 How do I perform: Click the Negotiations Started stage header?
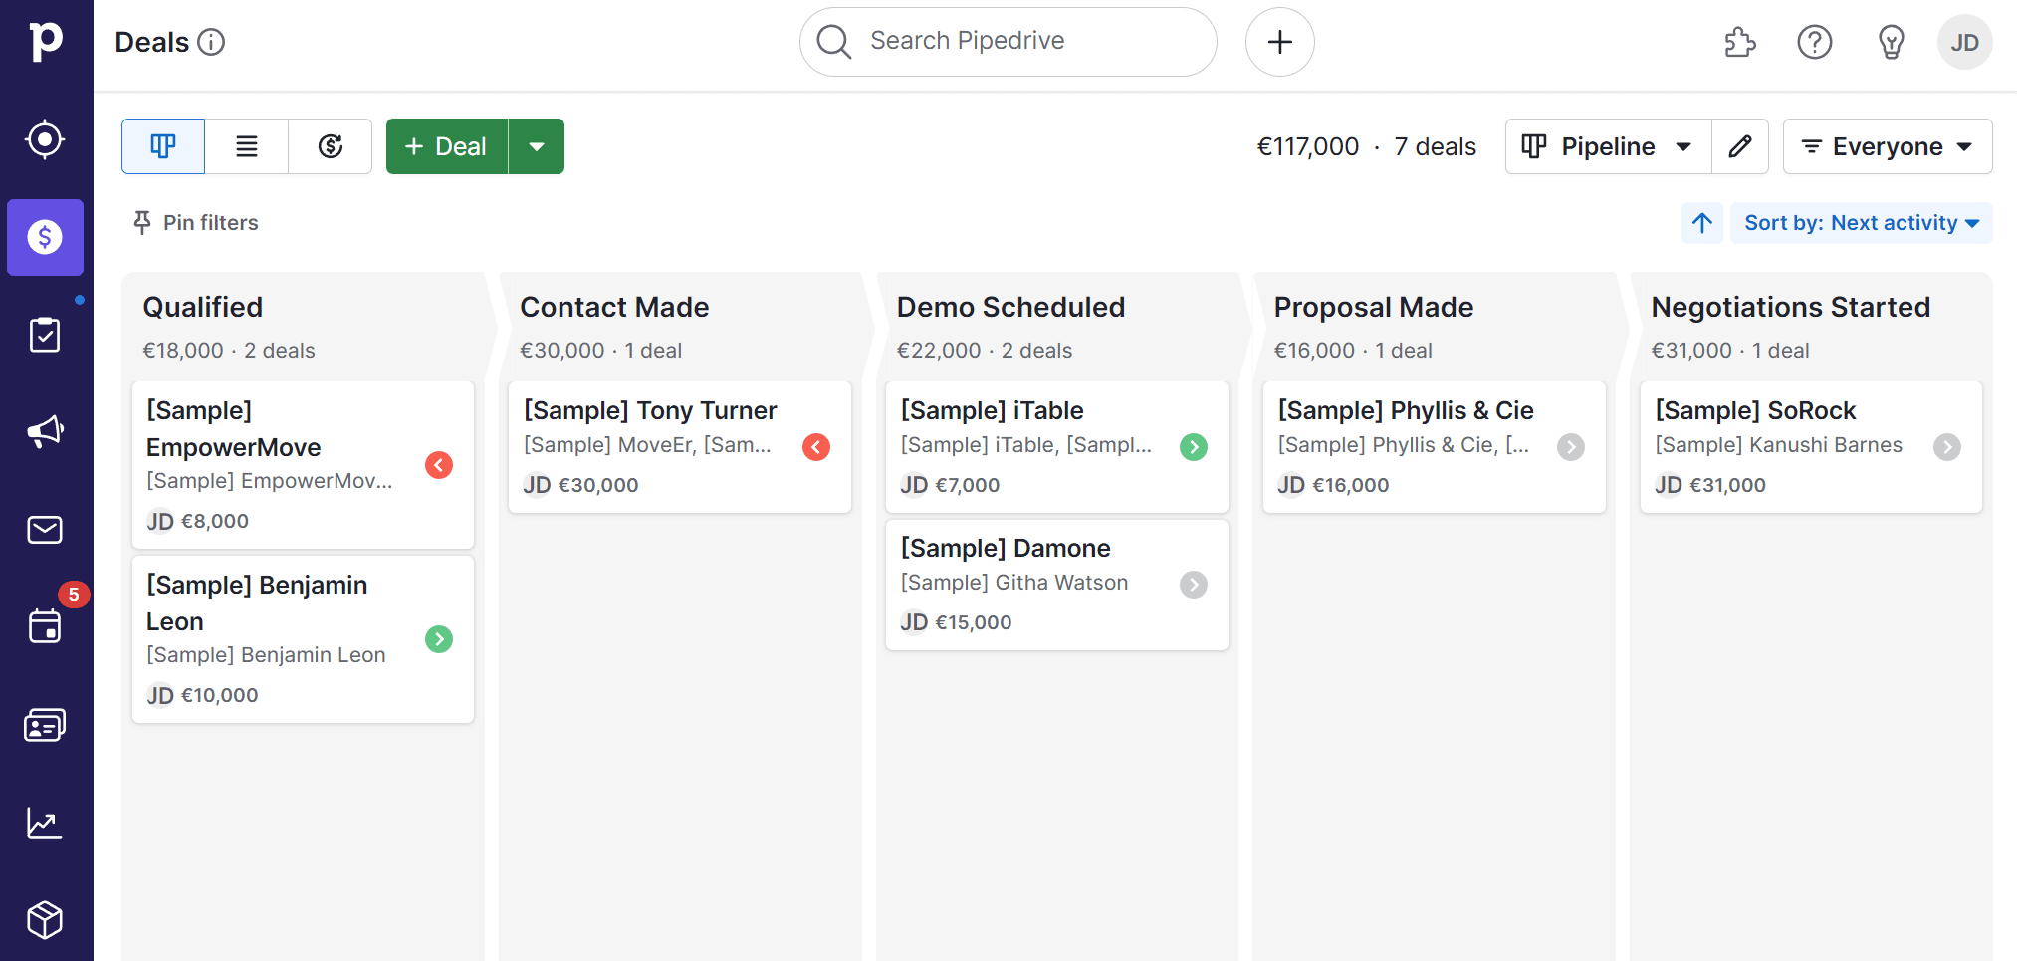(1791, 307)
